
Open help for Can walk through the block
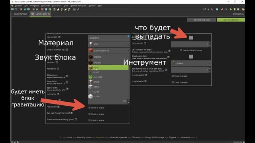(72, 113)
